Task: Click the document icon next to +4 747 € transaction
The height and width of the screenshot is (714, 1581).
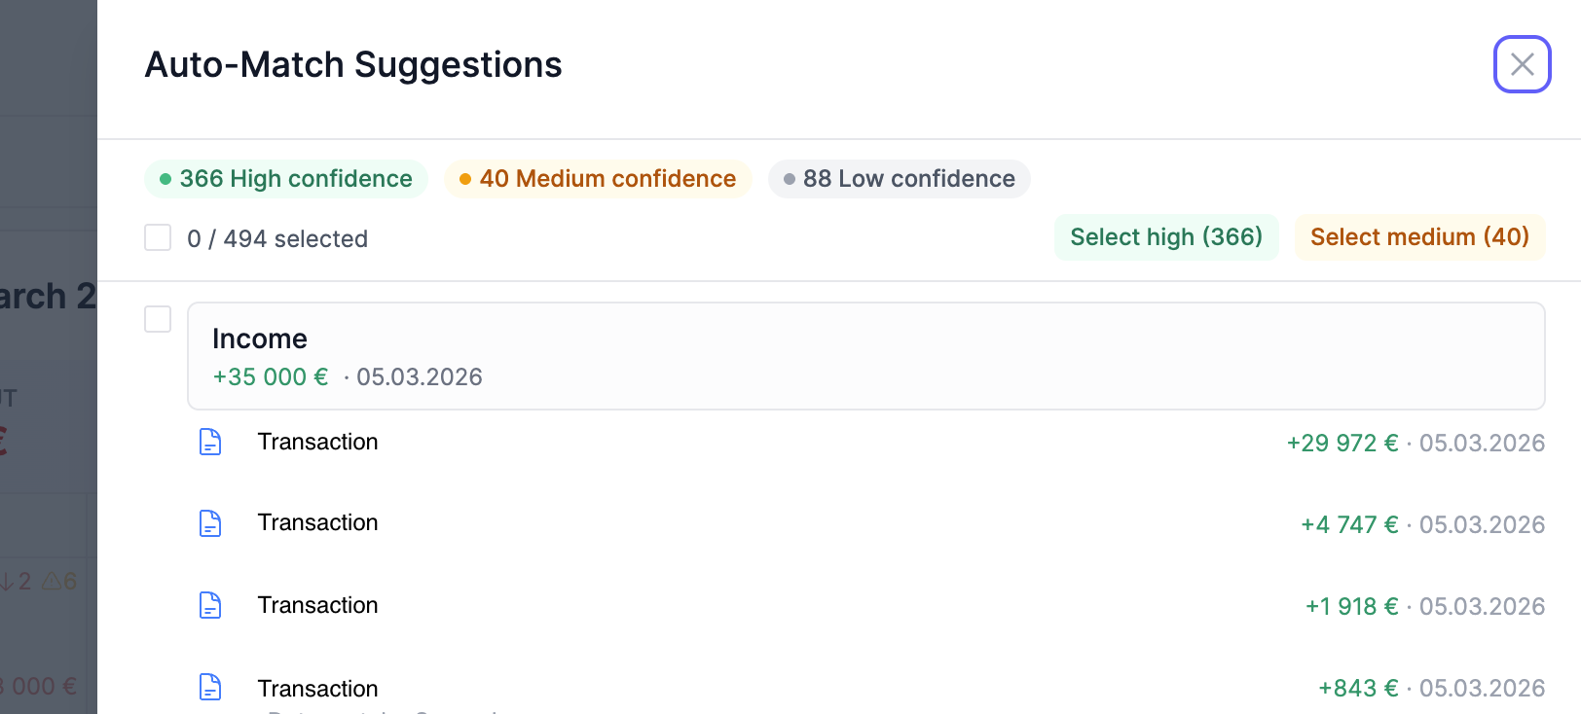Action: [x=210, y=523]
